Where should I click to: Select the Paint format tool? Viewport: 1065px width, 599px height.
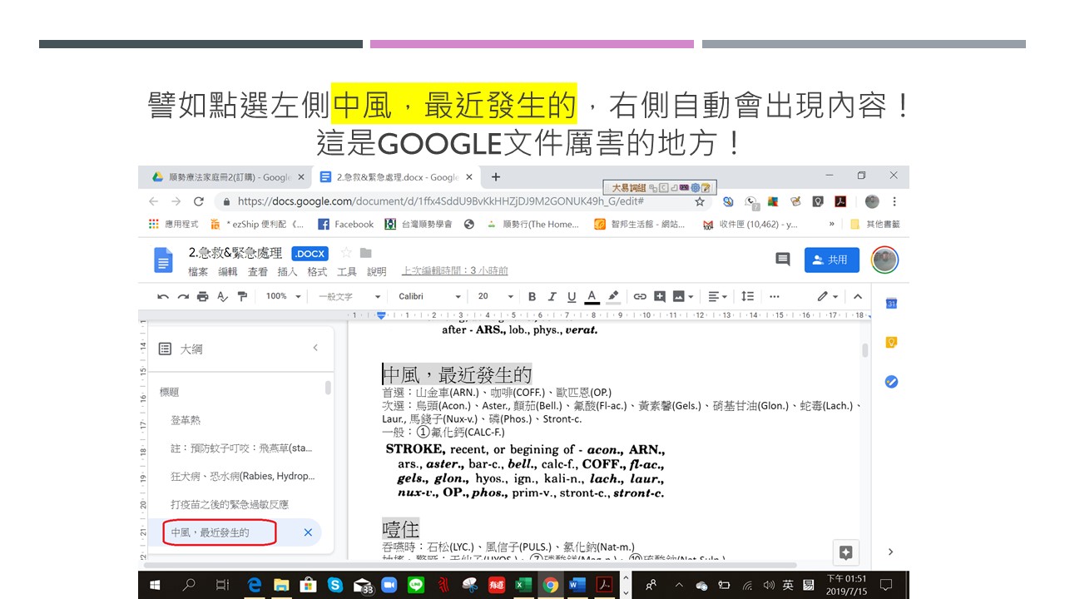click(x=243, y=296)
